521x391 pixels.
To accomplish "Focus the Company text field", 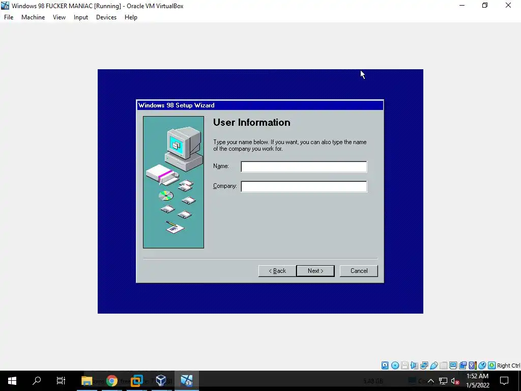I will click(x=304, y=186).
